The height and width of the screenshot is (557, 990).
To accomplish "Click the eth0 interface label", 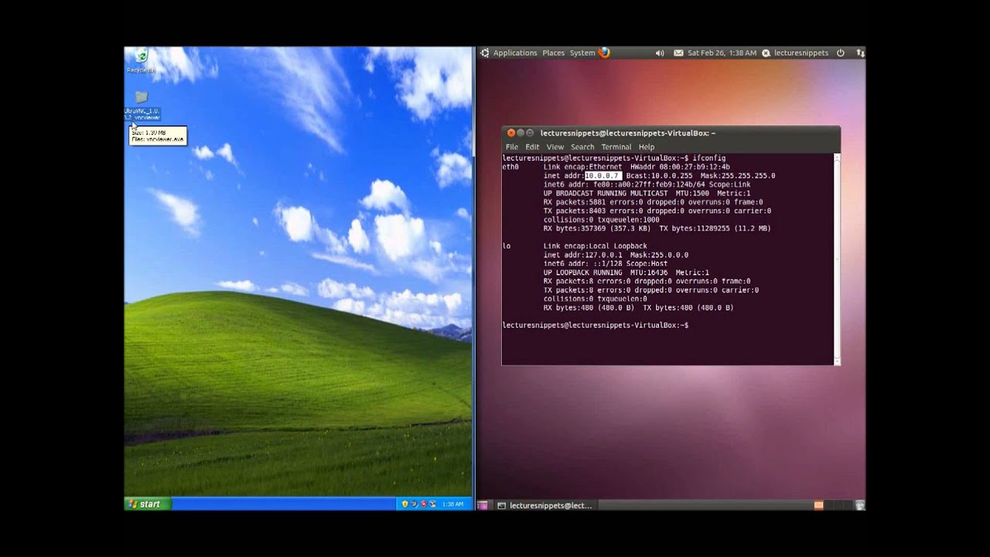I will tap(510, 167).
